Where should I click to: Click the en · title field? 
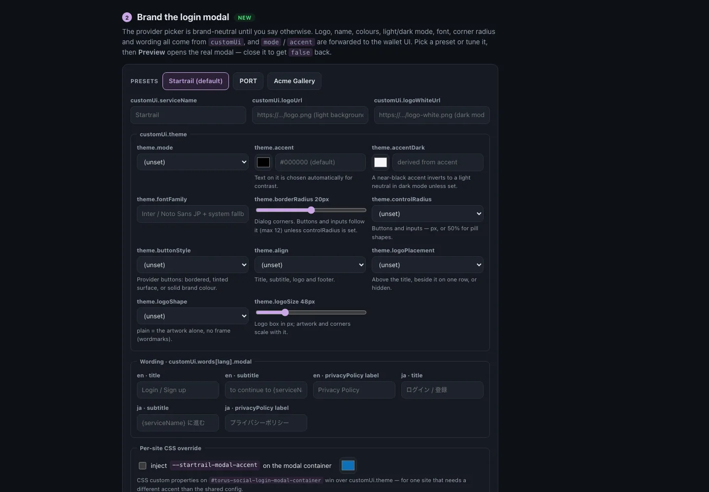178,390
